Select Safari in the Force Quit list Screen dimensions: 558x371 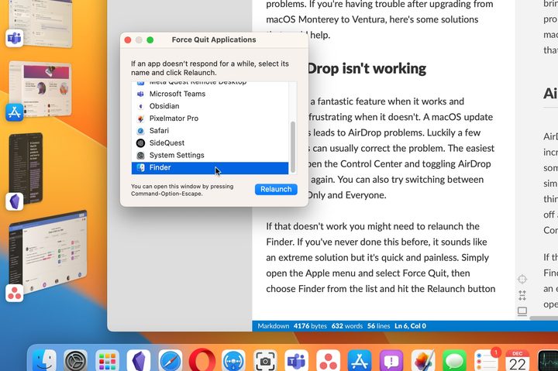[x=210, y=131]
